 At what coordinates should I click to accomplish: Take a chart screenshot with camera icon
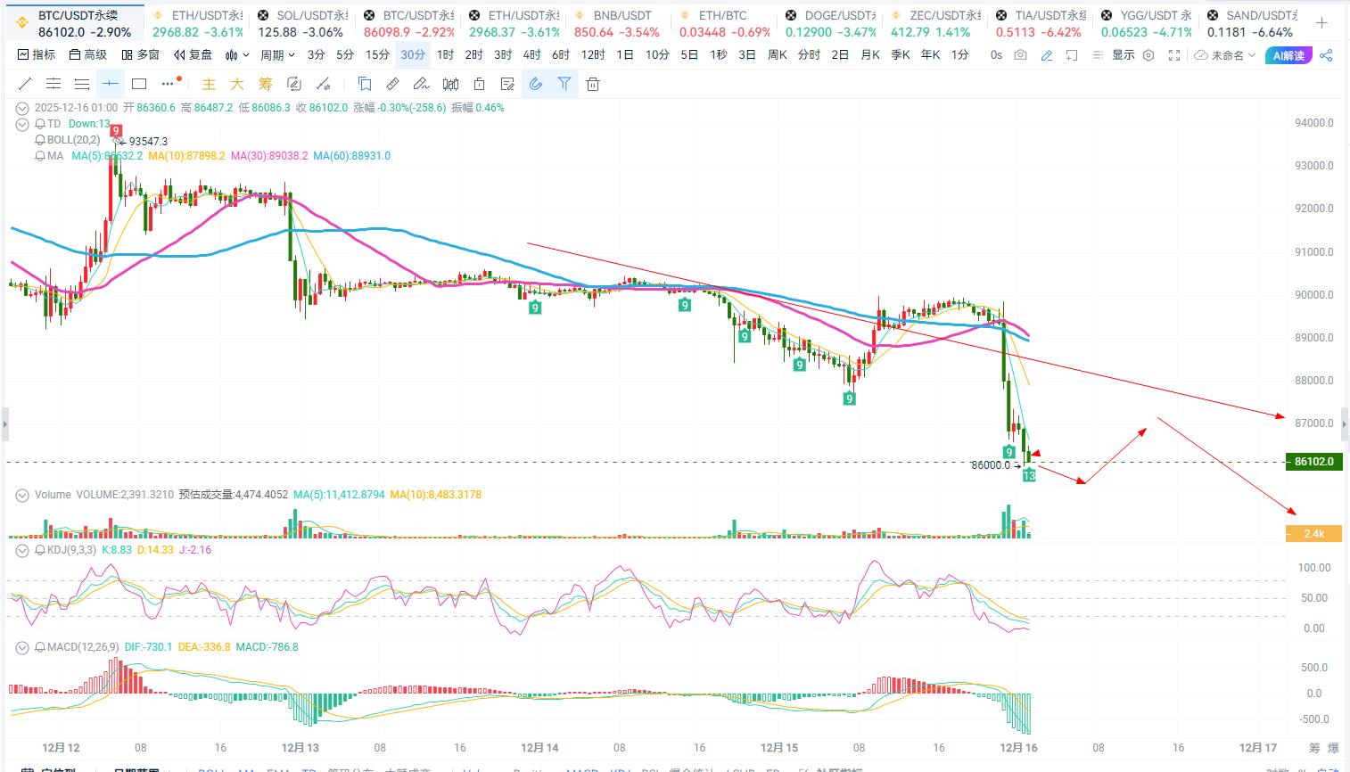tap(1021, 55)
